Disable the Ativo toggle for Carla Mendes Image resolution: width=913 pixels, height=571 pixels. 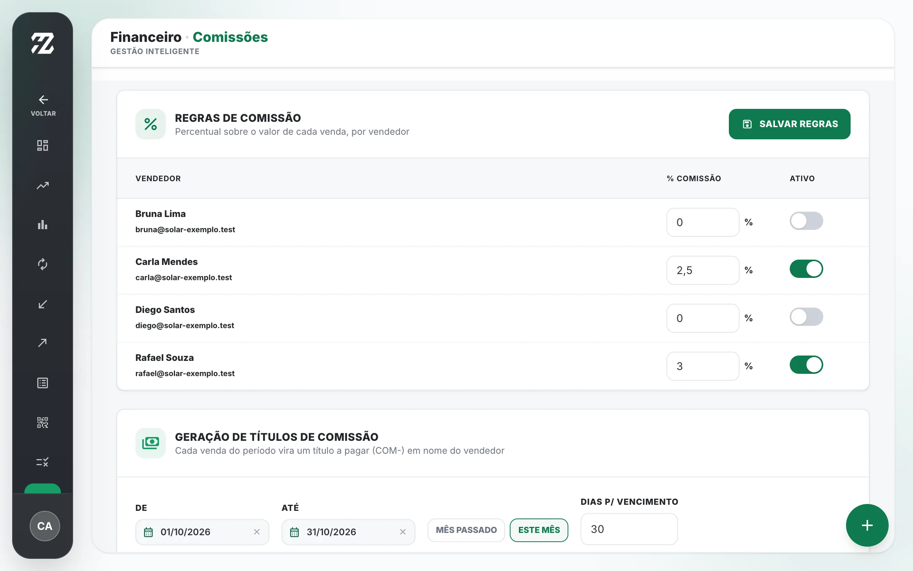point(806,269)
